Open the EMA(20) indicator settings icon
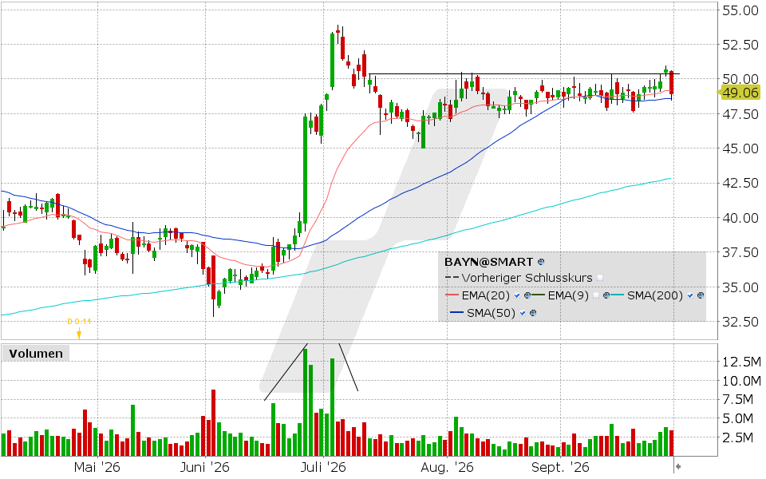Image resolution: width=766 pixels, height=479 pixels. (527, 295)
